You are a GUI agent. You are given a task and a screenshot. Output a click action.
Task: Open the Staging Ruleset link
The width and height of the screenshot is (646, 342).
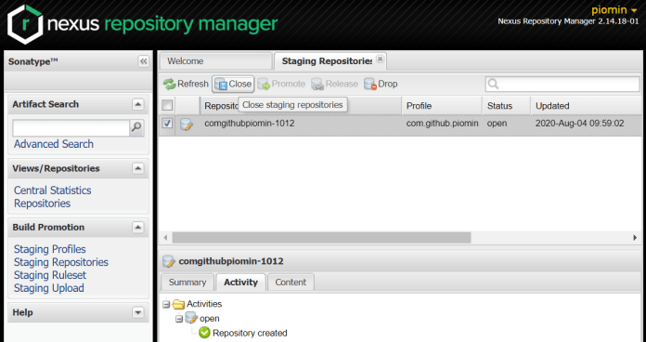pyautogui.click(x=50, y=275)
